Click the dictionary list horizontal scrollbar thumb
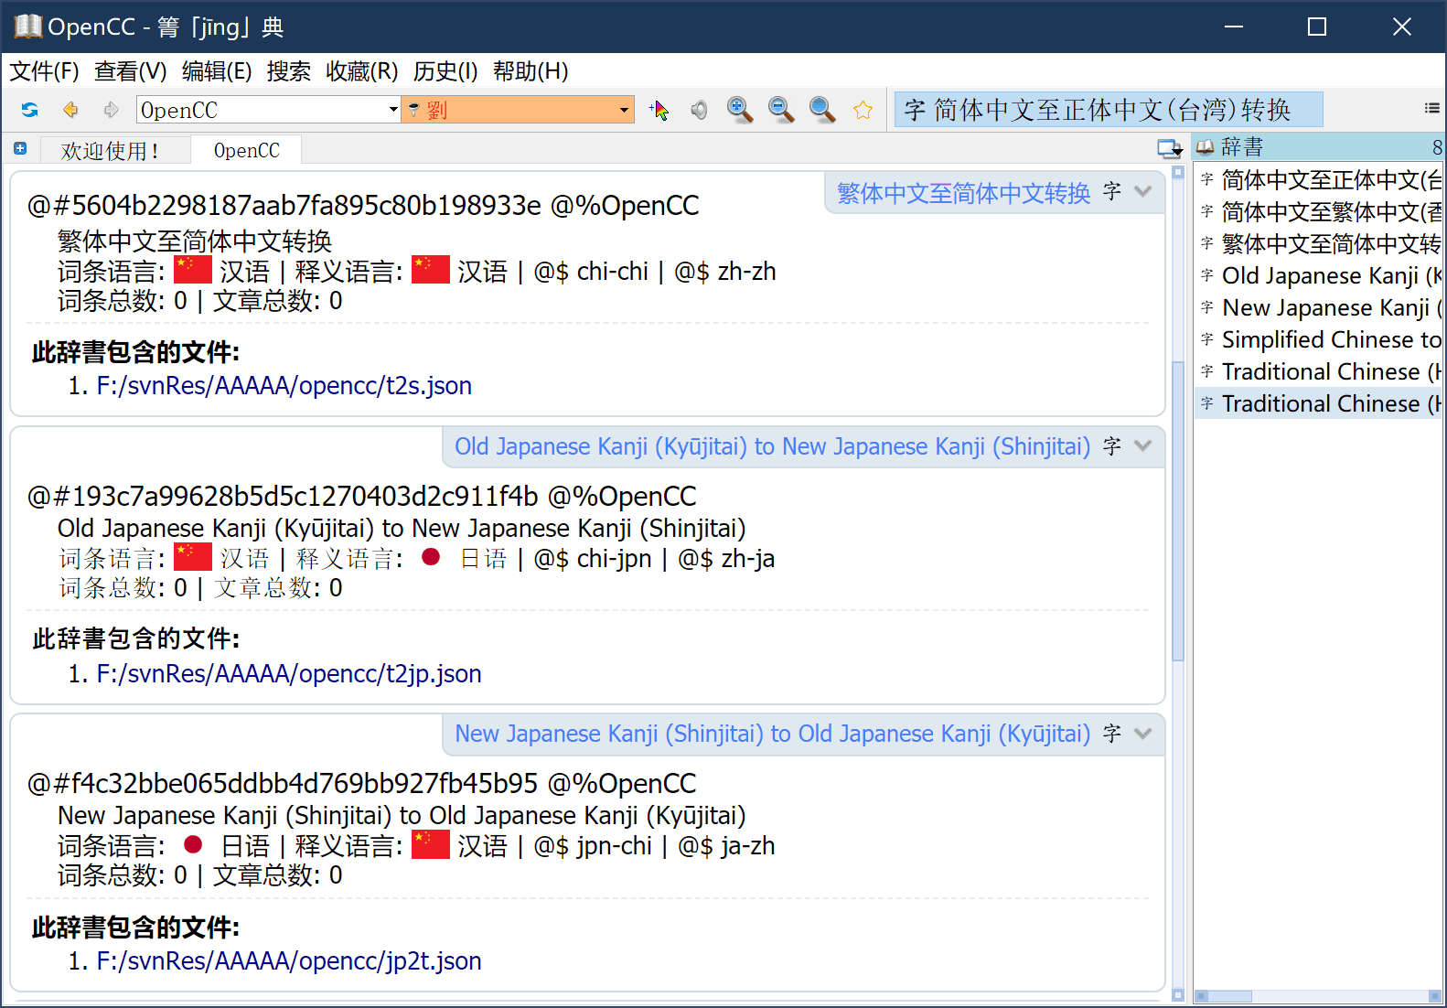1447x1008 pixels. click(x=1230, y=996)
